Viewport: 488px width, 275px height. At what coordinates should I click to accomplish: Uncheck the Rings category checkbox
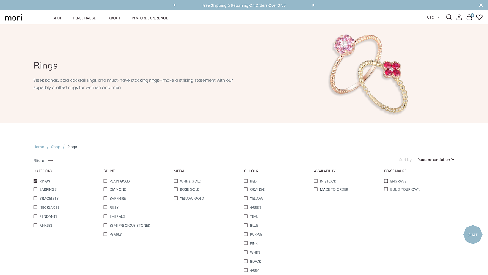point(35,181)
